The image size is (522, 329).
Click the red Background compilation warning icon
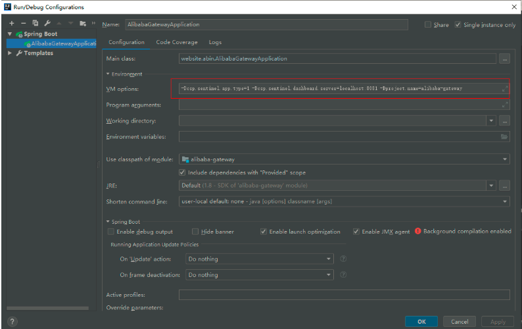(x=418, y=231)
